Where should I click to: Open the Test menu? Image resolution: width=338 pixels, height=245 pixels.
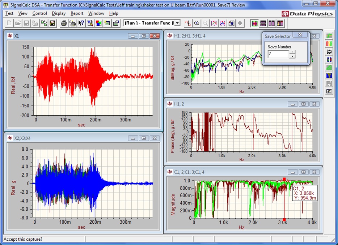pos(9,13)
